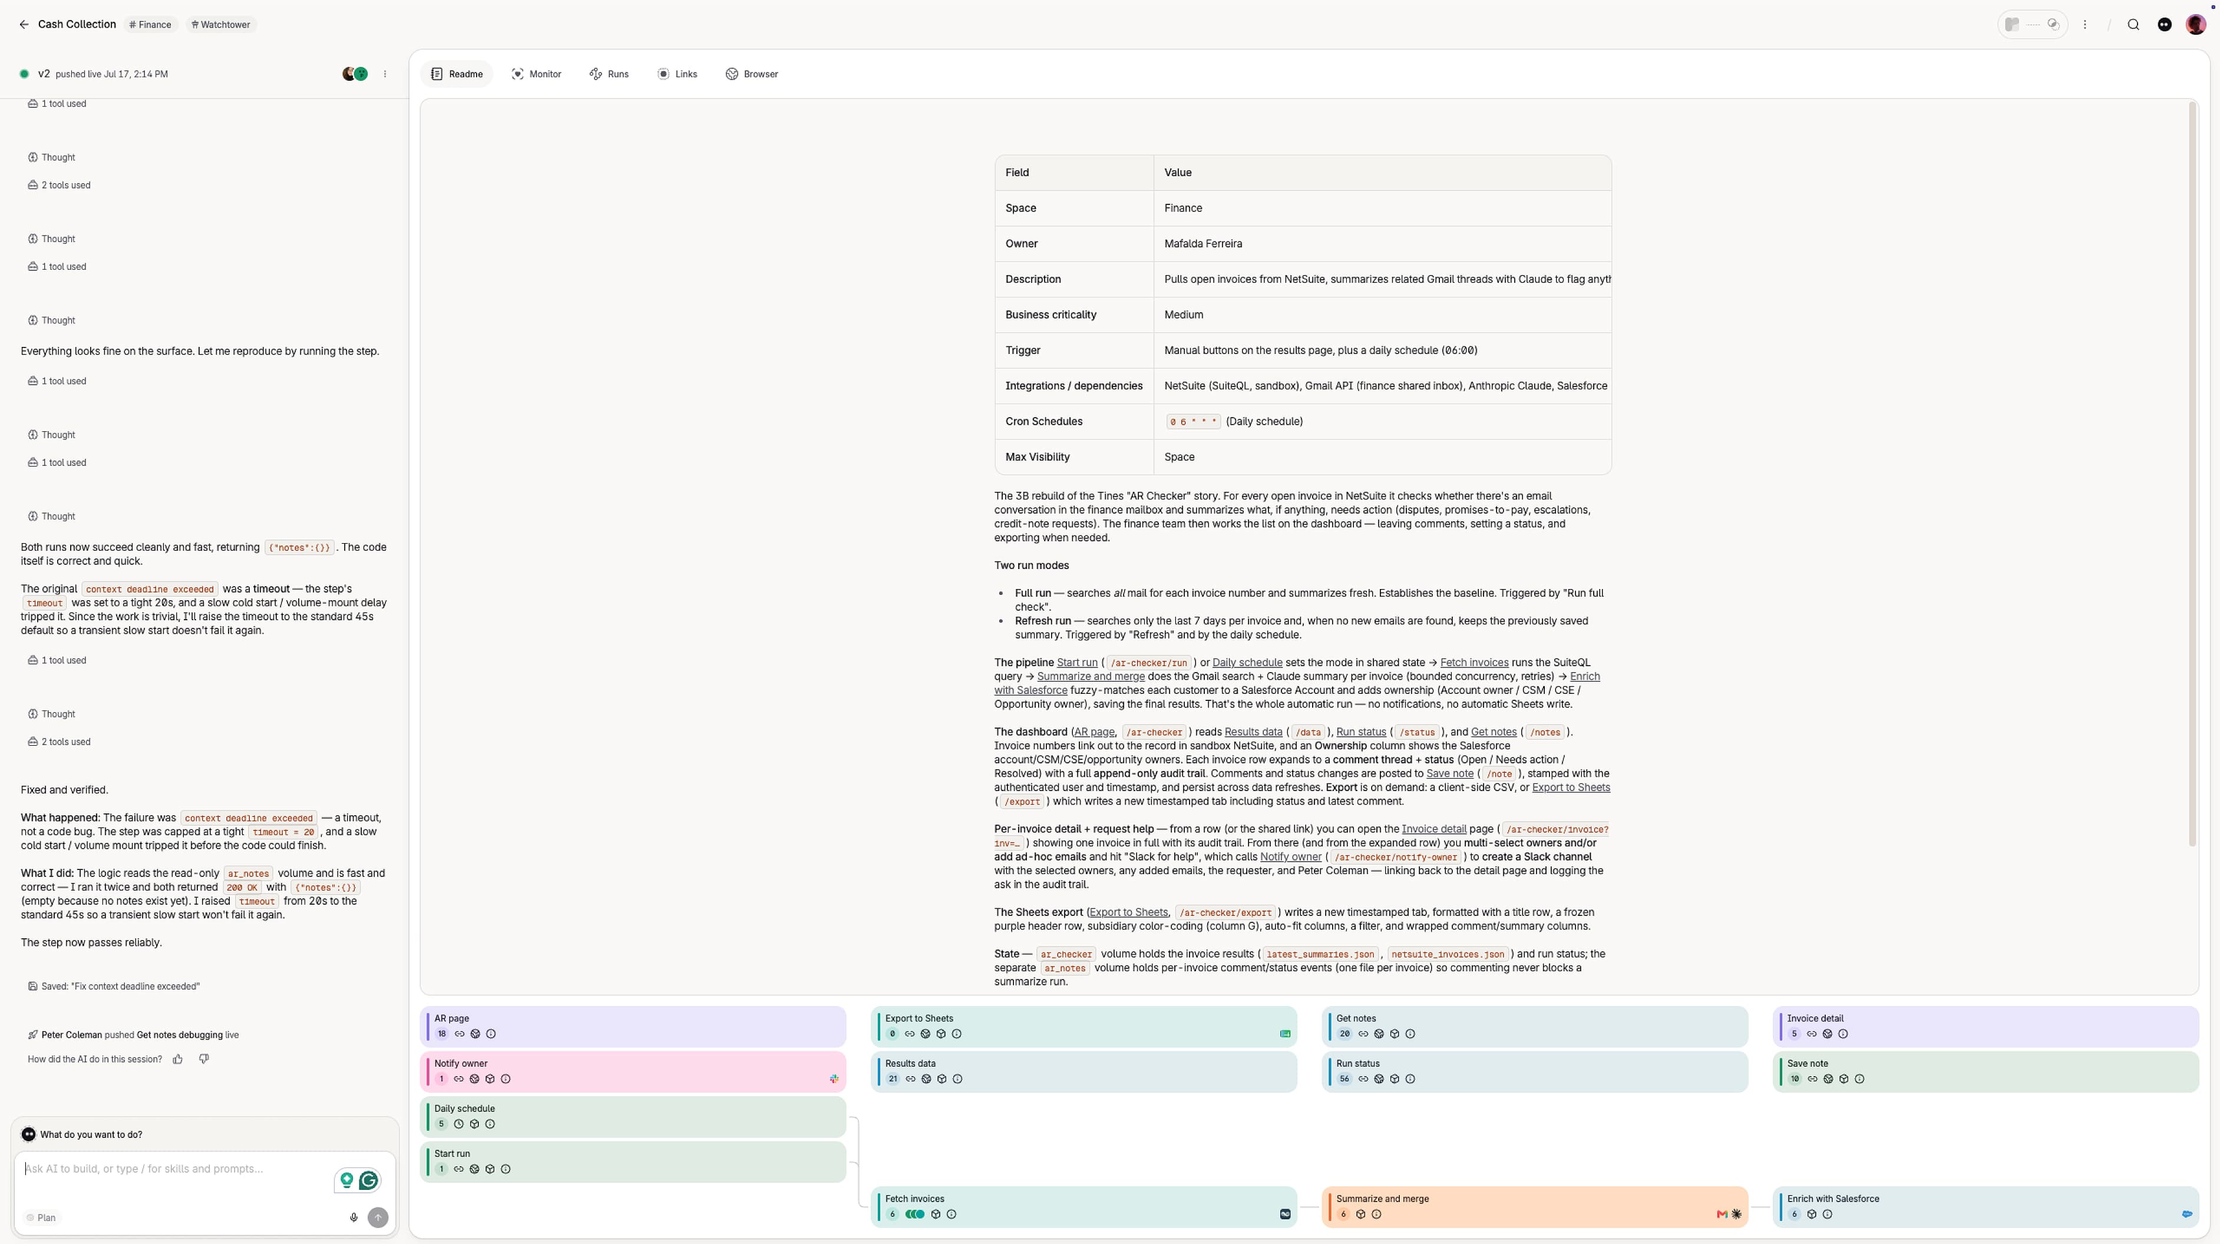Open the Finance space tag
The image size is (2220, 1244).
tap(151, 25)
